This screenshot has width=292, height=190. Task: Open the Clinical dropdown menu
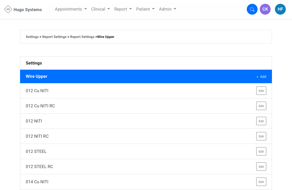pos(100,9)
